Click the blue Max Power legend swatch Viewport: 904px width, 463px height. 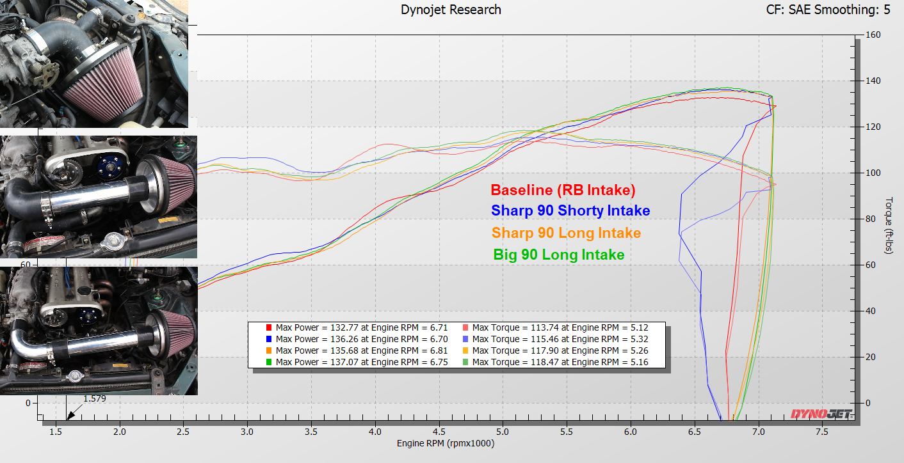[269, 340]
